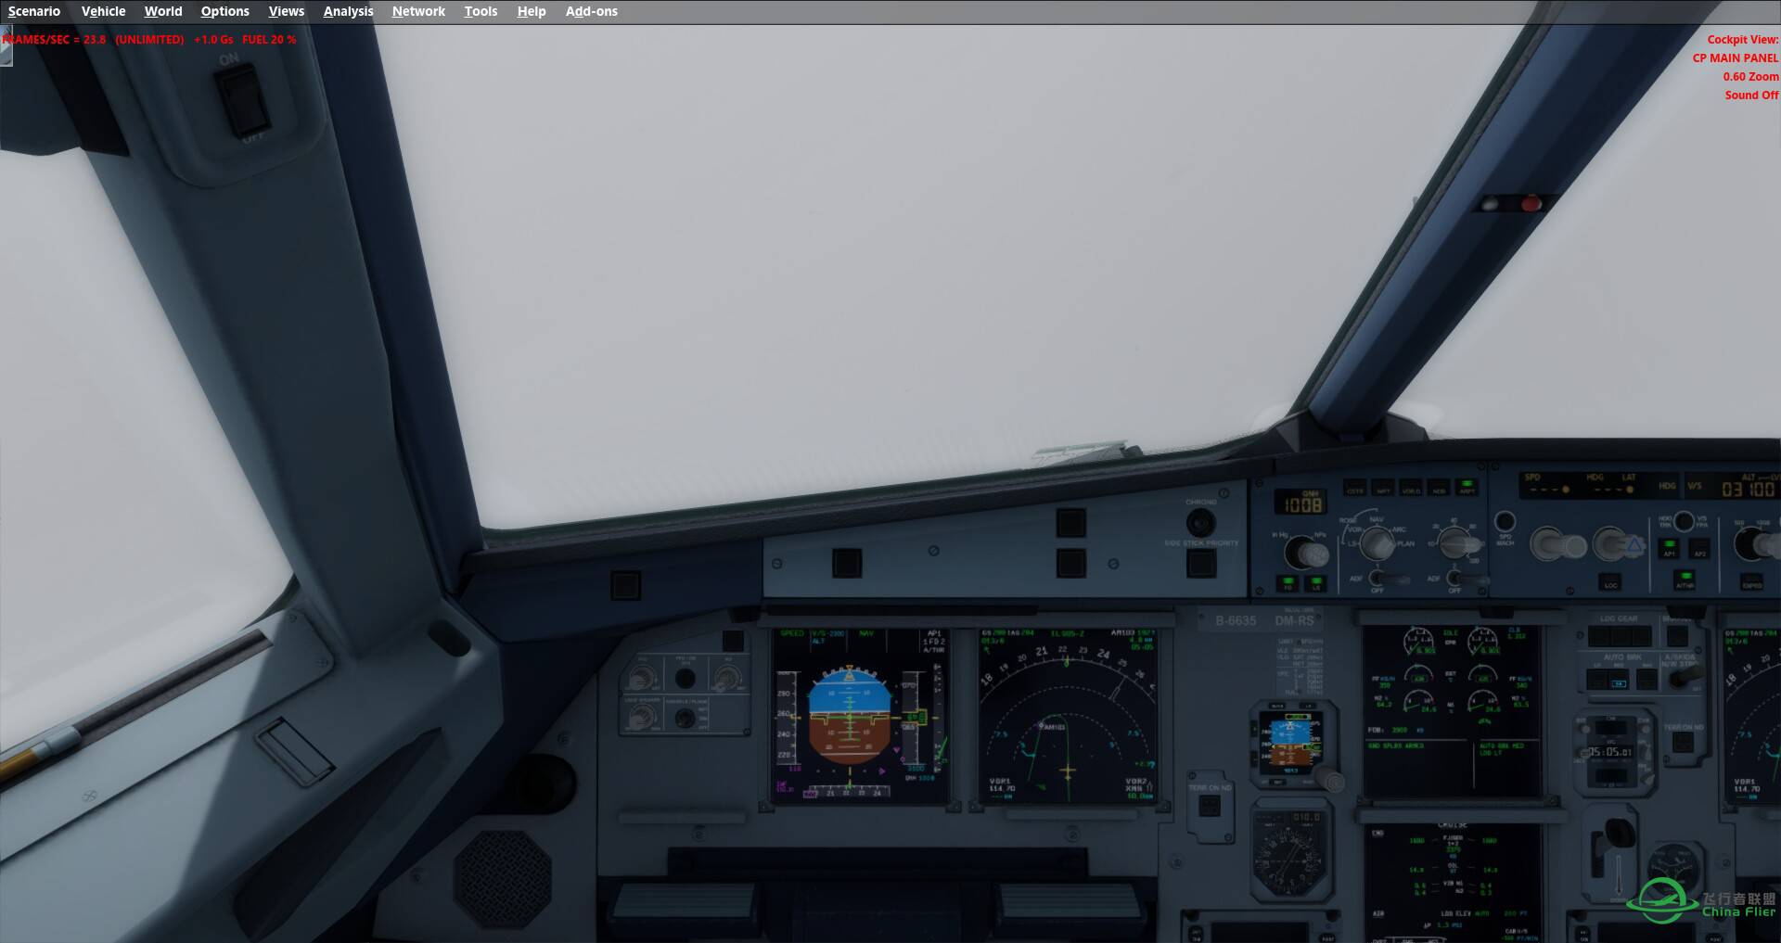Click the loudspeaker volume knob

click(x=642, y=719)
